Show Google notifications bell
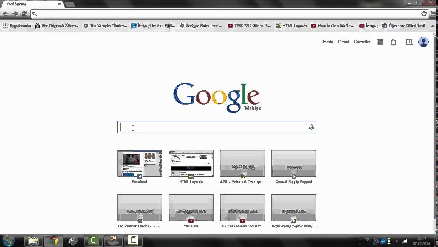The image size is (438, 247). point(393,42)
